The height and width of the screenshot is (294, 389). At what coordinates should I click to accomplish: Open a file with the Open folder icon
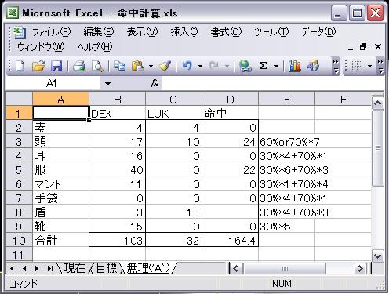[38, 66]
